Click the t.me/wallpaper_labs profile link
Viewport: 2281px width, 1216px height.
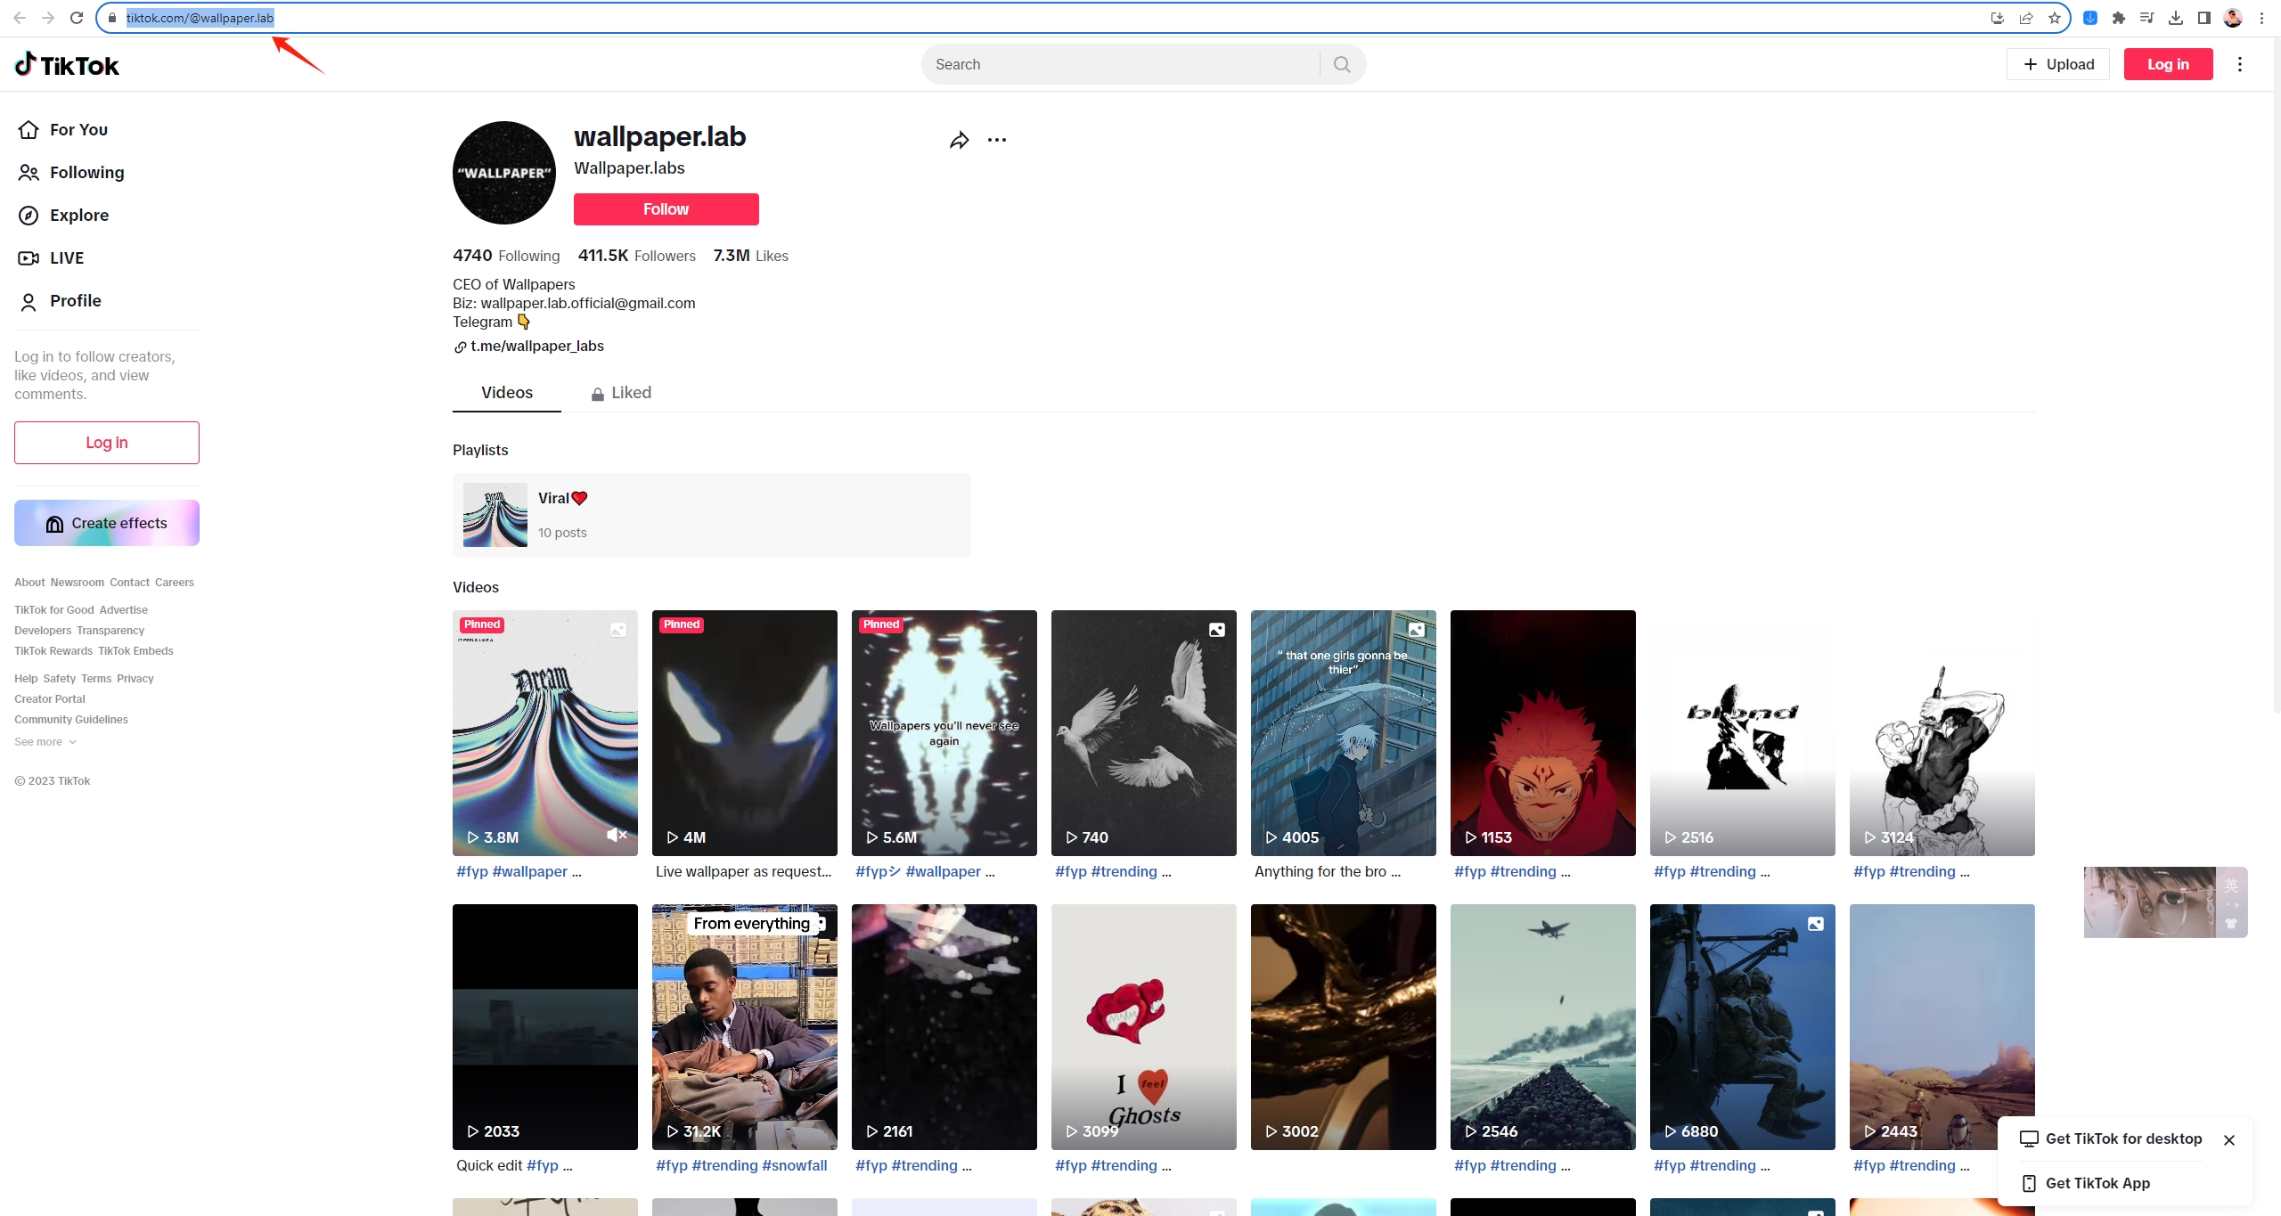tap(534, 346)
